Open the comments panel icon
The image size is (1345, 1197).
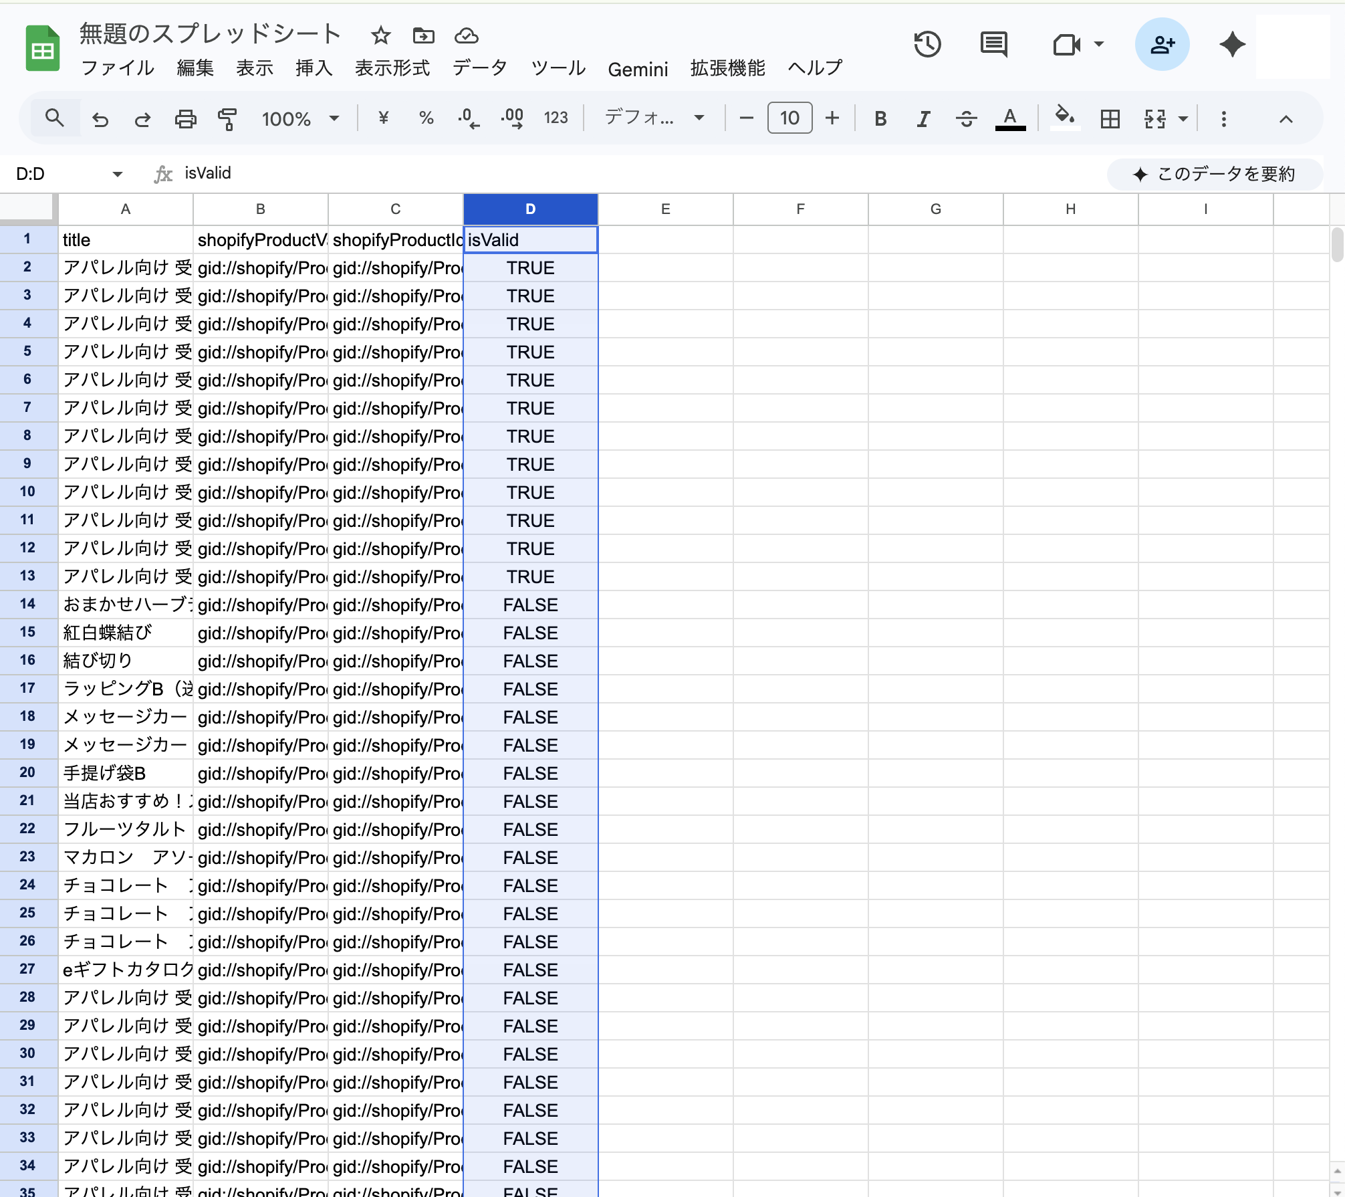click(x=993, y=45)
